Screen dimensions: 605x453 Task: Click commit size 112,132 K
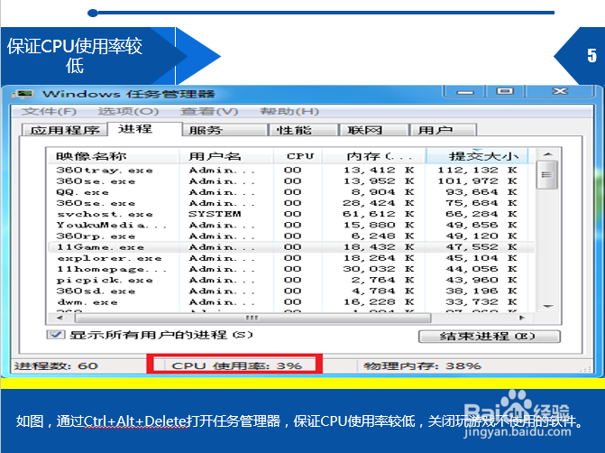(x=477, y=170)
